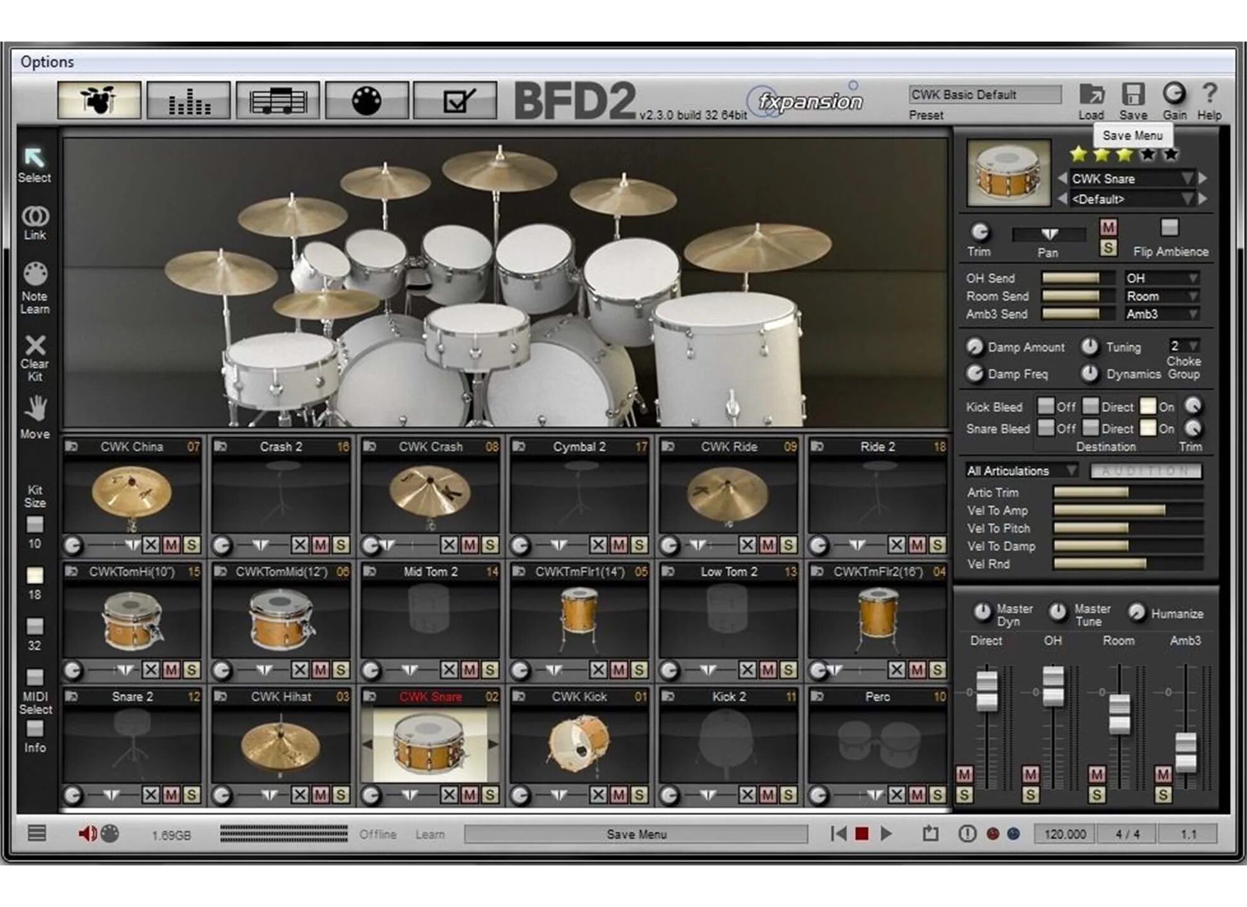1247x907 pixels.
Task: Open the Mixer page levels icon
Action: click(188, 100)
